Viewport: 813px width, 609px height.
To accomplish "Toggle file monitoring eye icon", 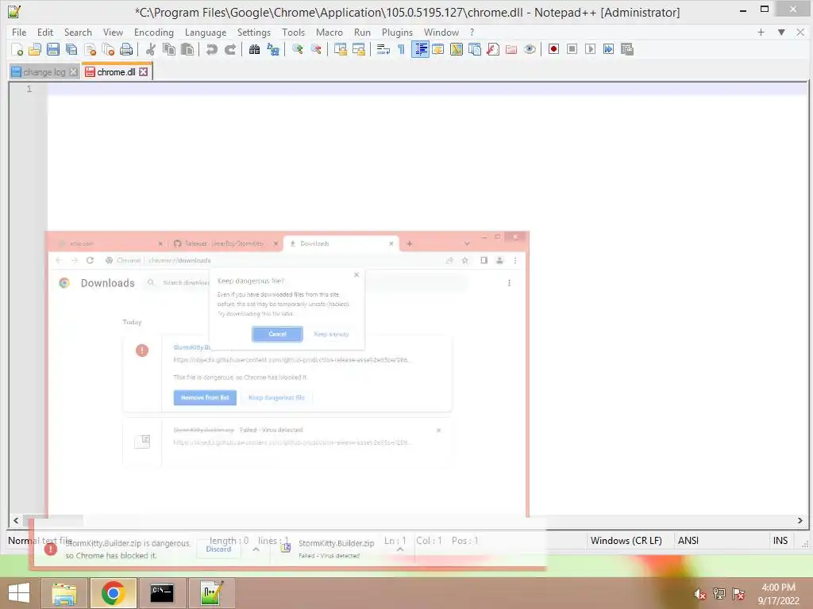I will pyautogui.click(x=530, y=49).
